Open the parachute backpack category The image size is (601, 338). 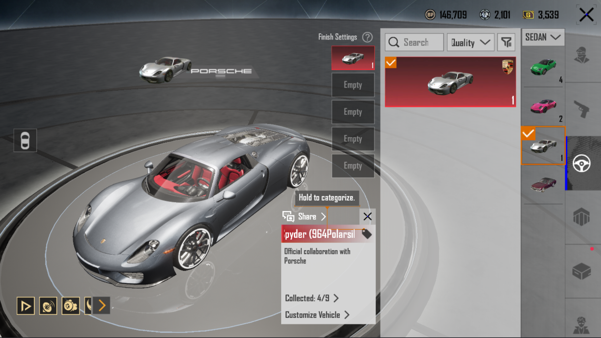click(x=582, y=217)
